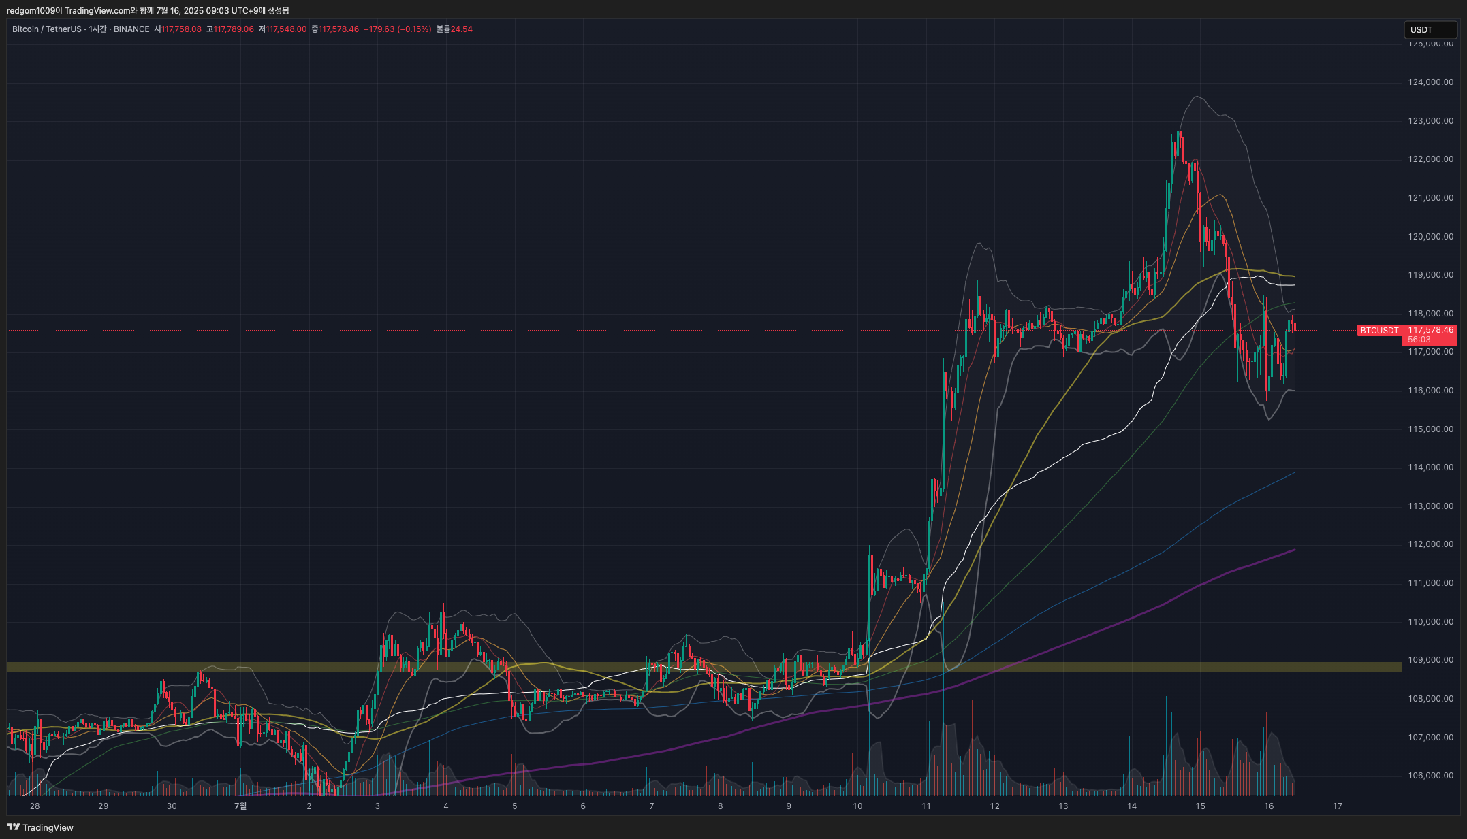Click the 119,000.00 price axis label
Image resolution: width=1467 pixels, height=839 pixels.
(x=1431, y=275)
